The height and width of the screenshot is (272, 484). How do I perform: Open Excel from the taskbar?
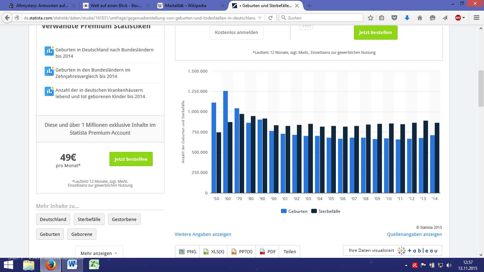click(94, 265)
